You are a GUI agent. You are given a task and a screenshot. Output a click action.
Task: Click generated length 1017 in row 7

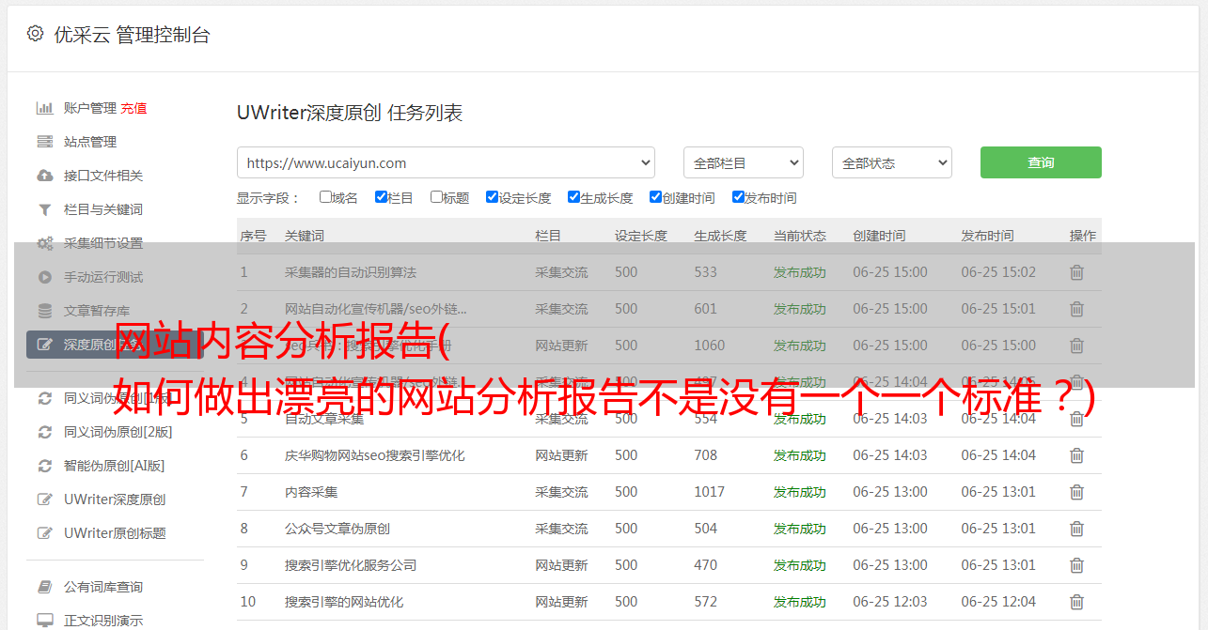(710, 492)
